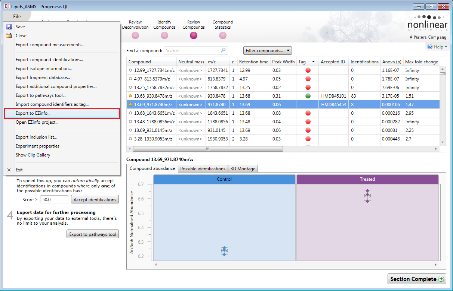The height and width of the screenshot is (291, 453).
Task: Click the Control group header in chart
Action: [x=224, y=179]
